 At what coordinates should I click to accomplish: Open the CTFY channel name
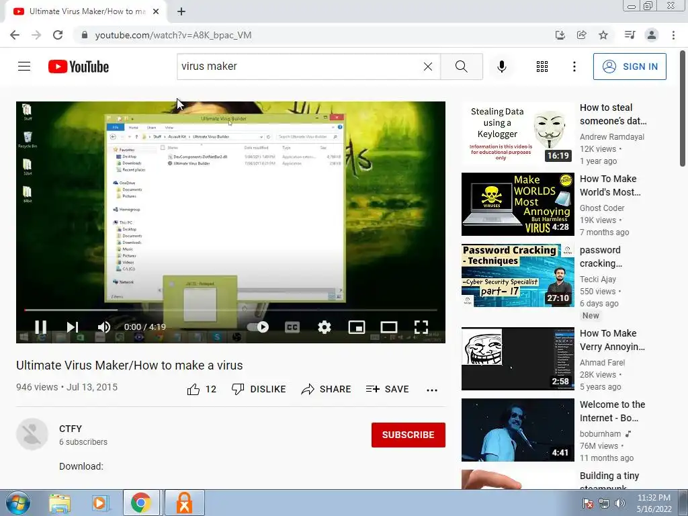coord(71,429)
